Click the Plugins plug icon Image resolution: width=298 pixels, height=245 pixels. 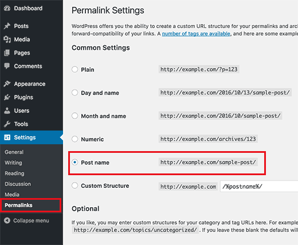point(7,97)
